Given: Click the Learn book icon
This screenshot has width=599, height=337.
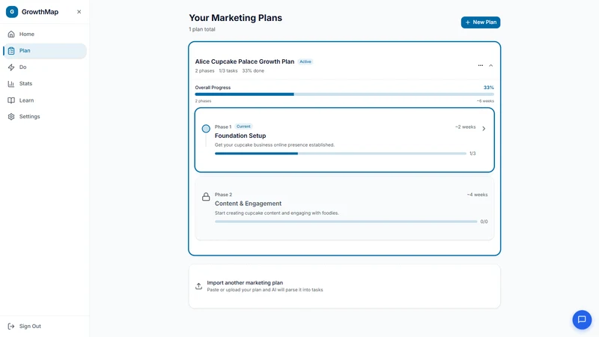Looking at the screenshot, I should [11, 100].
